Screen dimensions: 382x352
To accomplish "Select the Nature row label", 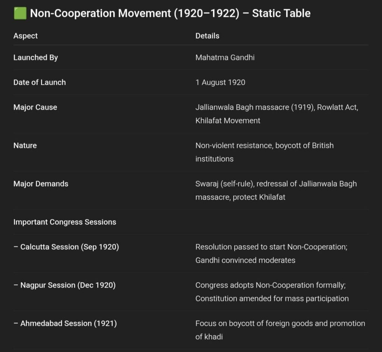I will point(25,145).
